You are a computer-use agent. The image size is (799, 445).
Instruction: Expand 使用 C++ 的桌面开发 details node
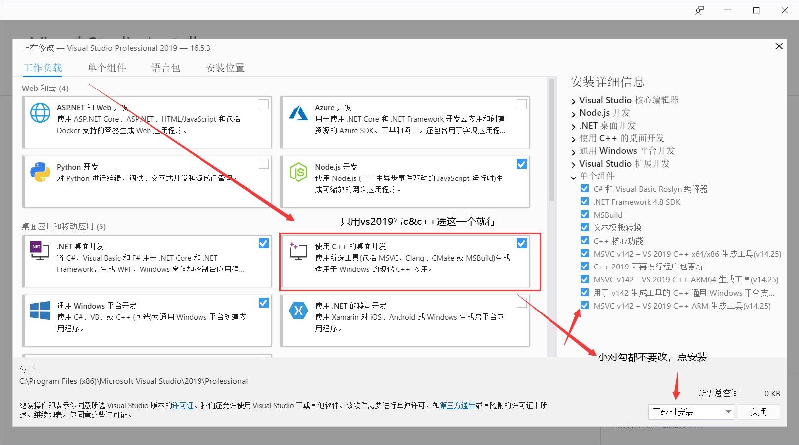(x=573, y=139)
